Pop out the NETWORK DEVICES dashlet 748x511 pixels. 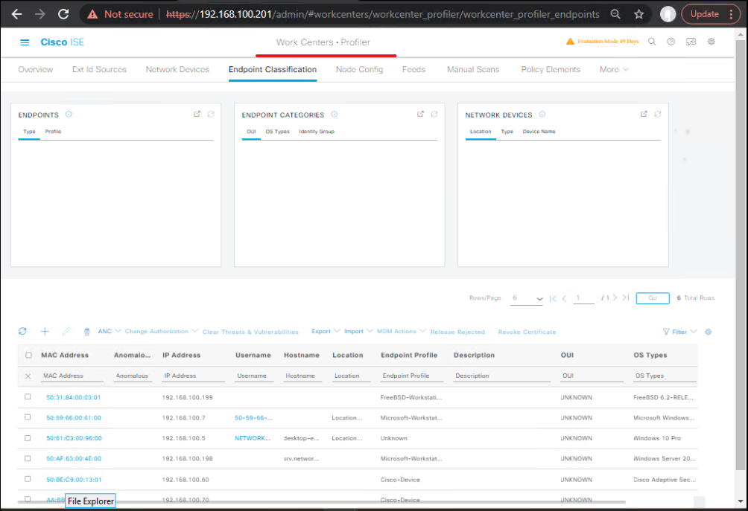[644, 115]
